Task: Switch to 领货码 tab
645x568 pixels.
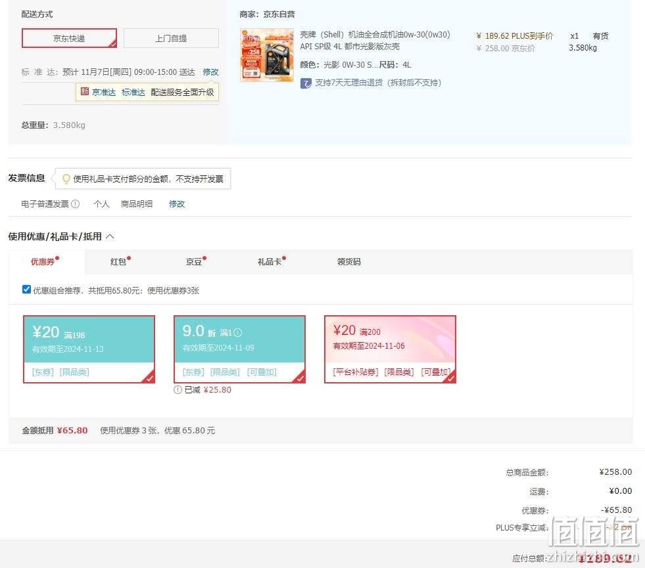Action: click(349, 261)
